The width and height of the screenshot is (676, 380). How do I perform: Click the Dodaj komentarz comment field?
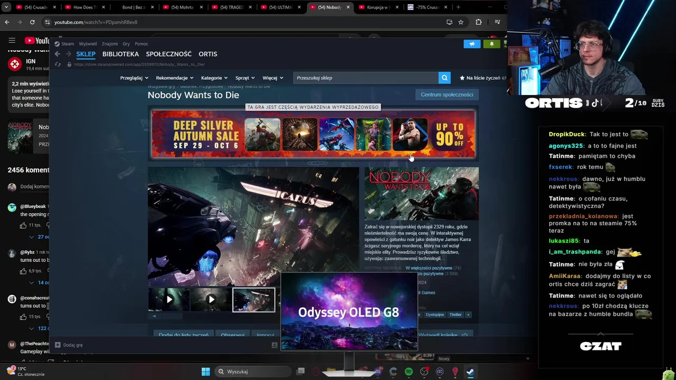click(34, 186)
